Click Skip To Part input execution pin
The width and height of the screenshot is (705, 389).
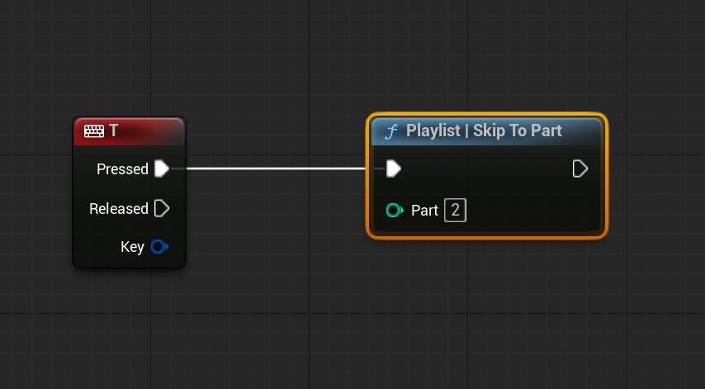tap(394, 169)
